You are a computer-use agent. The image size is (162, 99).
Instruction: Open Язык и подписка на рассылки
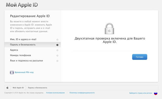pyautogui.click(x=33, y=61)
